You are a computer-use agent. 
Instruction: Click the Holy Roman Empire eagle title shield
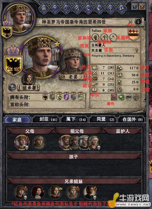point(13,65)
